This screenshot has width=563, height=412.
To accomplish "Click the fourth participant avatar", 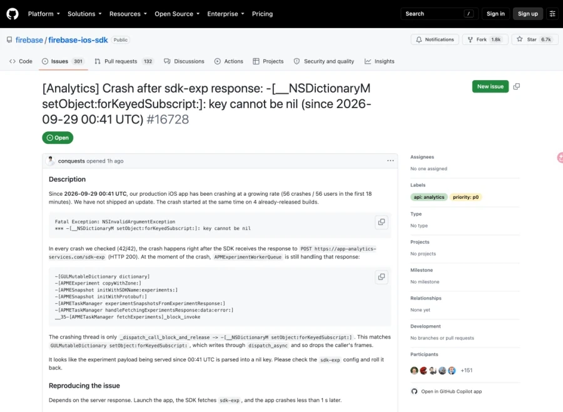I will (442, 370).
